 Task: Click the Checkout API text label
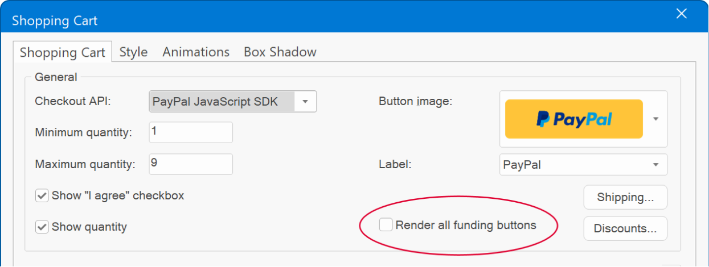pyautogui.click(x=73, y=101)
